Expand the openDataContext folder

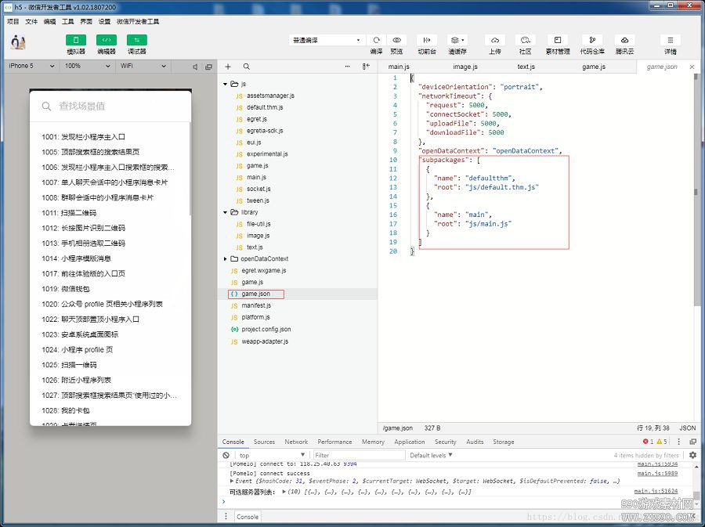coord(226,258)
